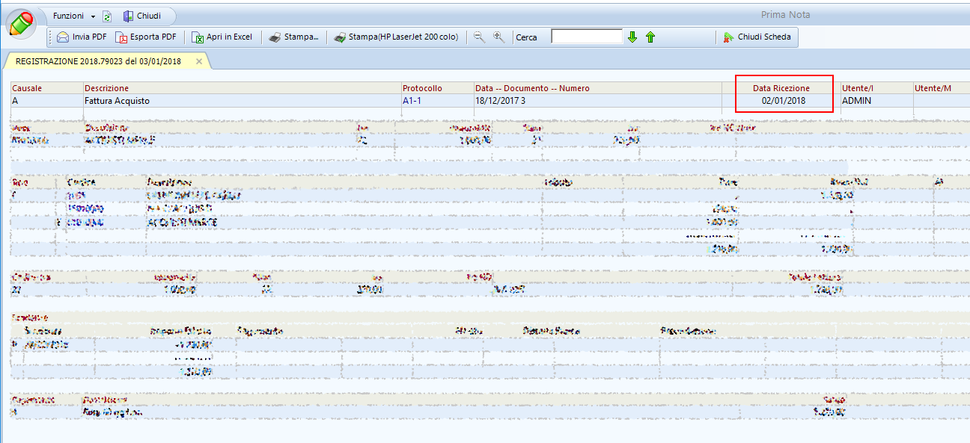Close the REGISTRAZIONE tab using its X
Screen dimensions: 970x443
(199, 61)
